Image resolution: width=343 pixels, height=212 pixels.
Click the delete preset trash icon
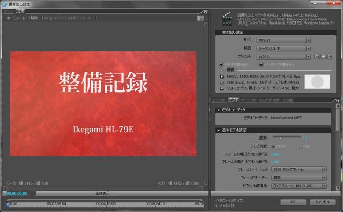coord(330,57)
